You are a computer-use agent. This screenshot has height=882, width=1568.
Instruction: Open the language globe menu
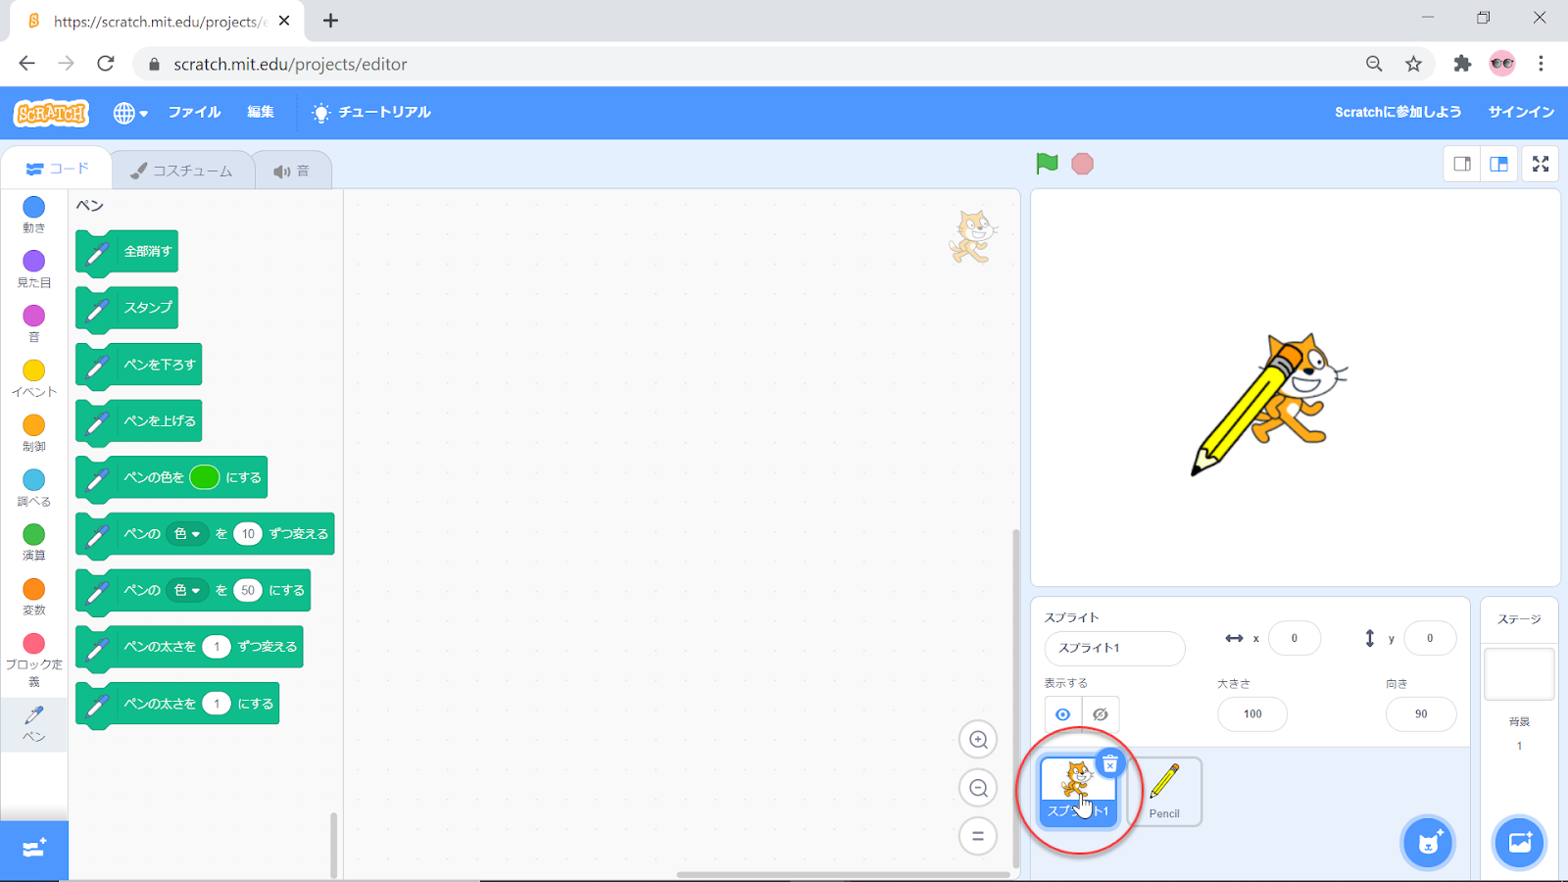(x=130, y=113)
